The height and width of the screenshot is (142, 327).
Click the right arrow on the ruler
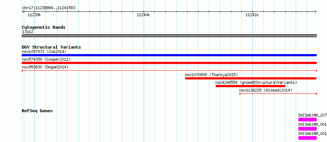316,11
